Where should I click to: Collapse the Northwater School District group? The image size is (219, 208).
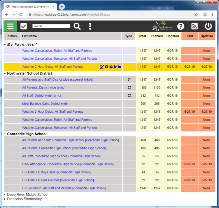coord(5,73)
